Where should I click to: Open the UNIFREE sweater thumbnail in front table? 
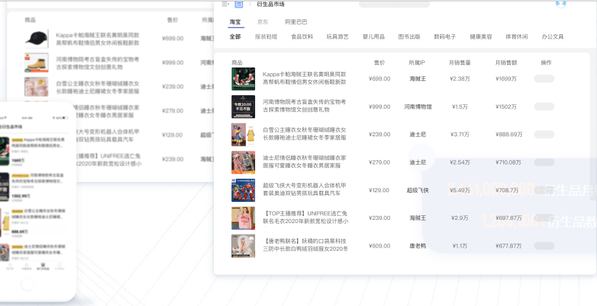(244, 218)
